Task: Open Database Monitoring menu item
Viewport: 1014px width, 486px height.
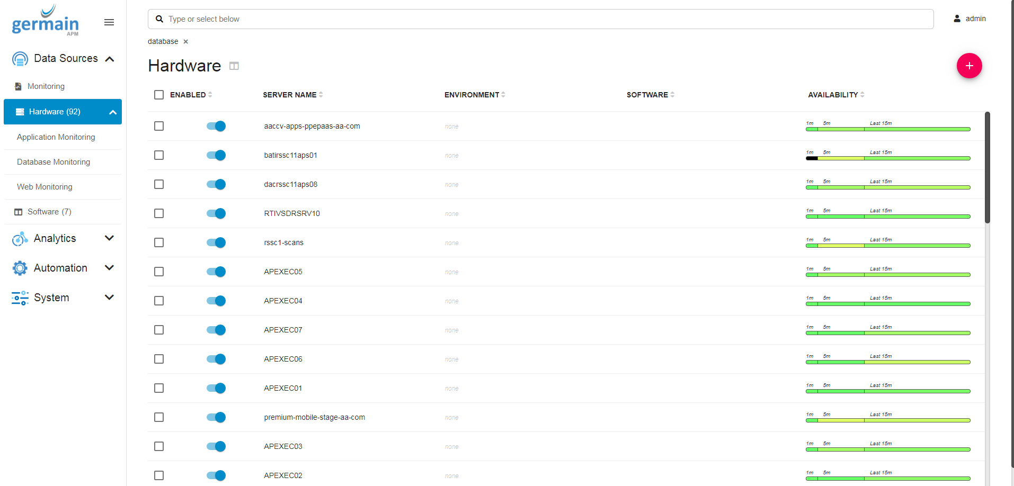Action: click(x=54, y=162)
